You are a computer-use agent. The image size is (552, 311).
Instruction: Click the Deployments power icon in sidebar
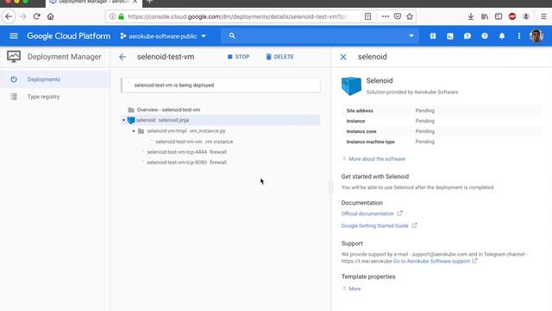14,79
